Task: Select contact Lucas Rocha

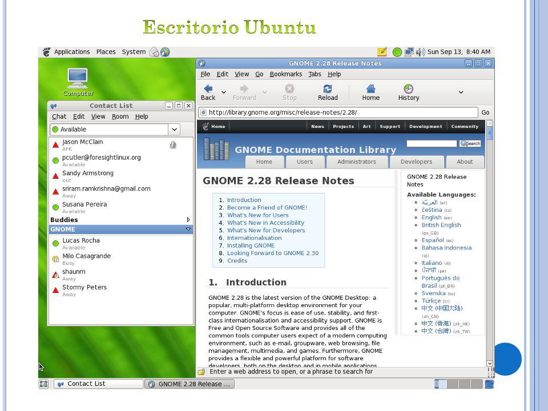Action: click(120, 244)
